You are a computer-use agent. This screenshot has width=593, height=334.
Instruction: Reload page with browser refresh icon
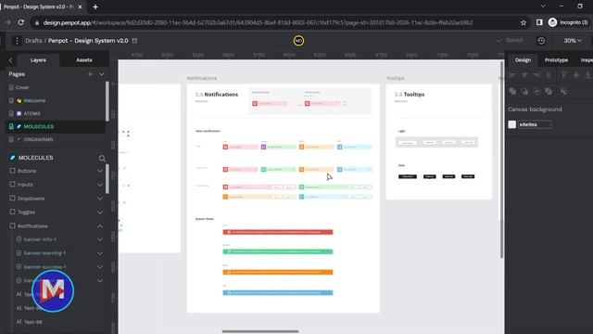(x=21, y=22)
